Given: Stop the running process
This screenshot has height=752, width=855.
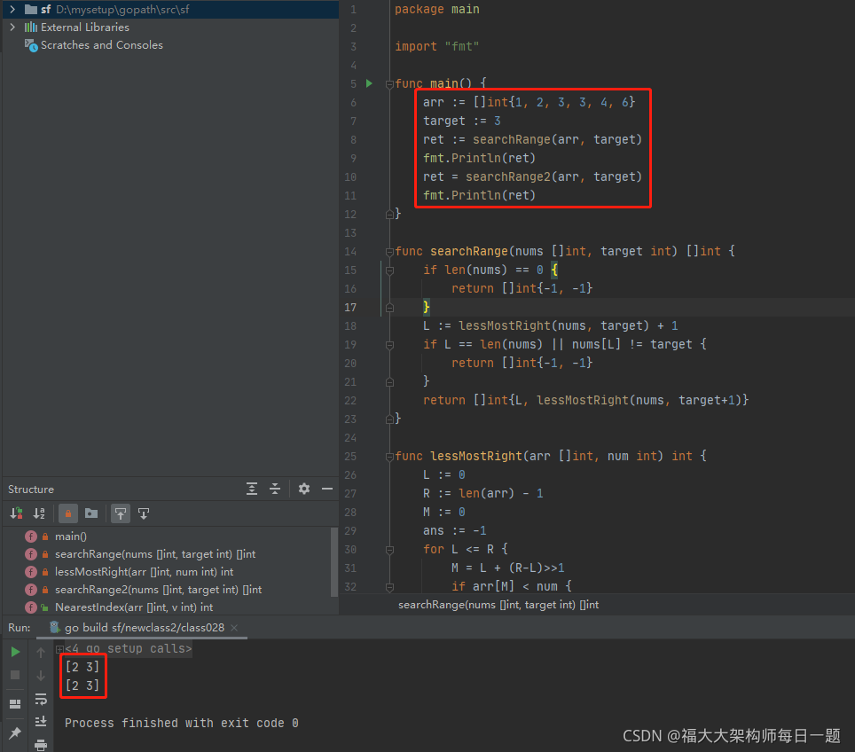Looking at the screenshot, I should tap(15, 675).
